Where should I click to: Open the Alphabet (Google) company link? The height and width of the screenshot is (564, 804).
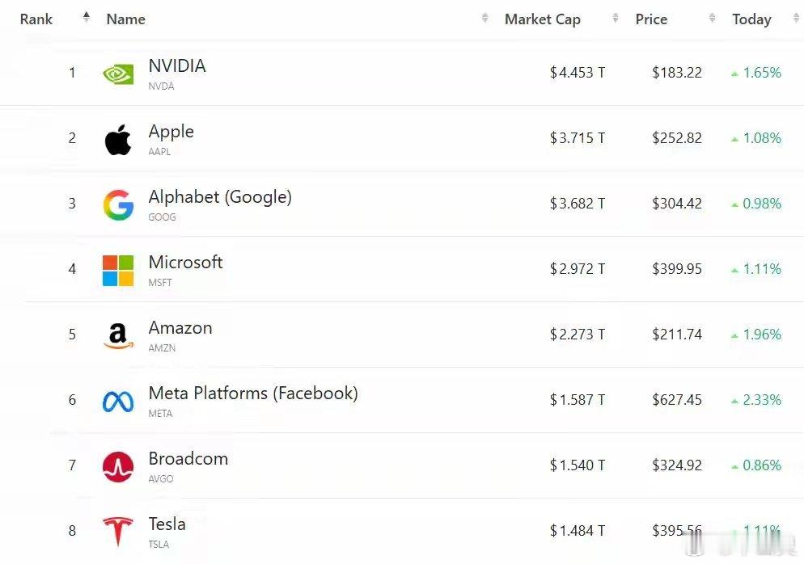(220, 197)
